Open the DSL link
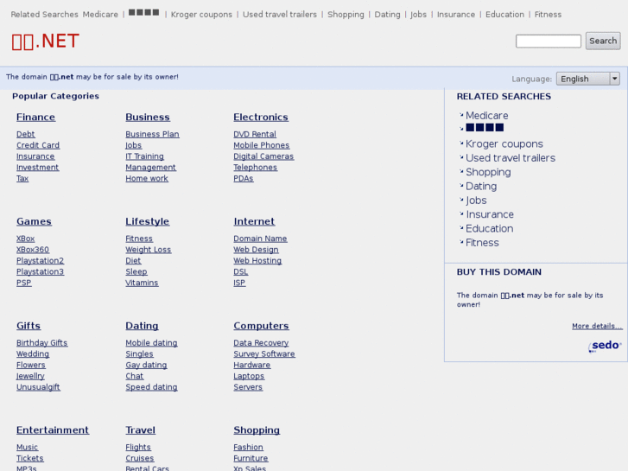The width and height of the screenshot is (628, 471). [241, 271]
